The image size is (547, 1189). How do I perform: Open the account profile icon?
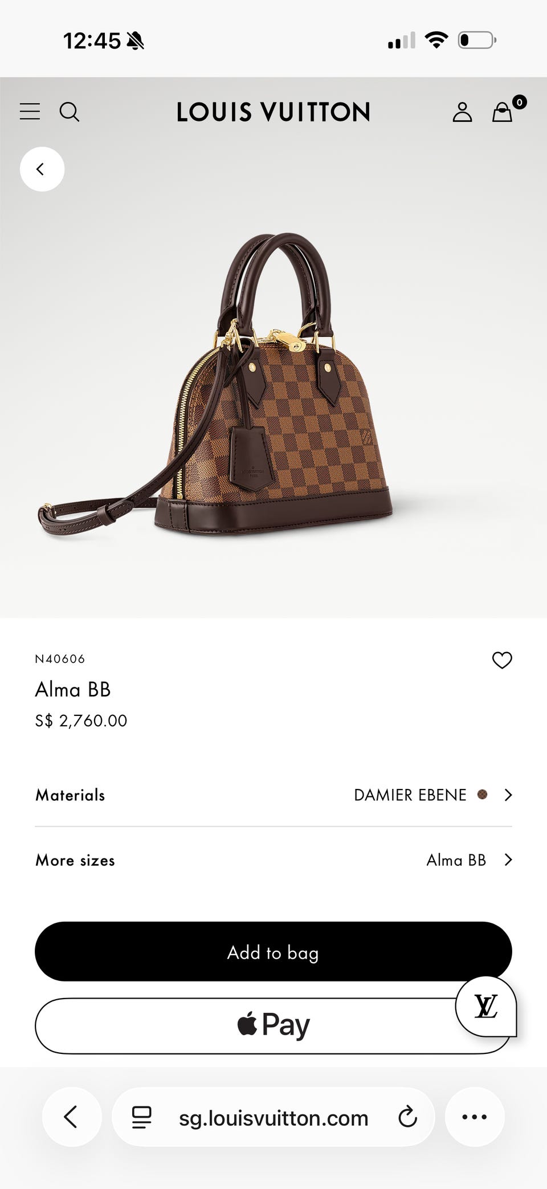(462, 112)
